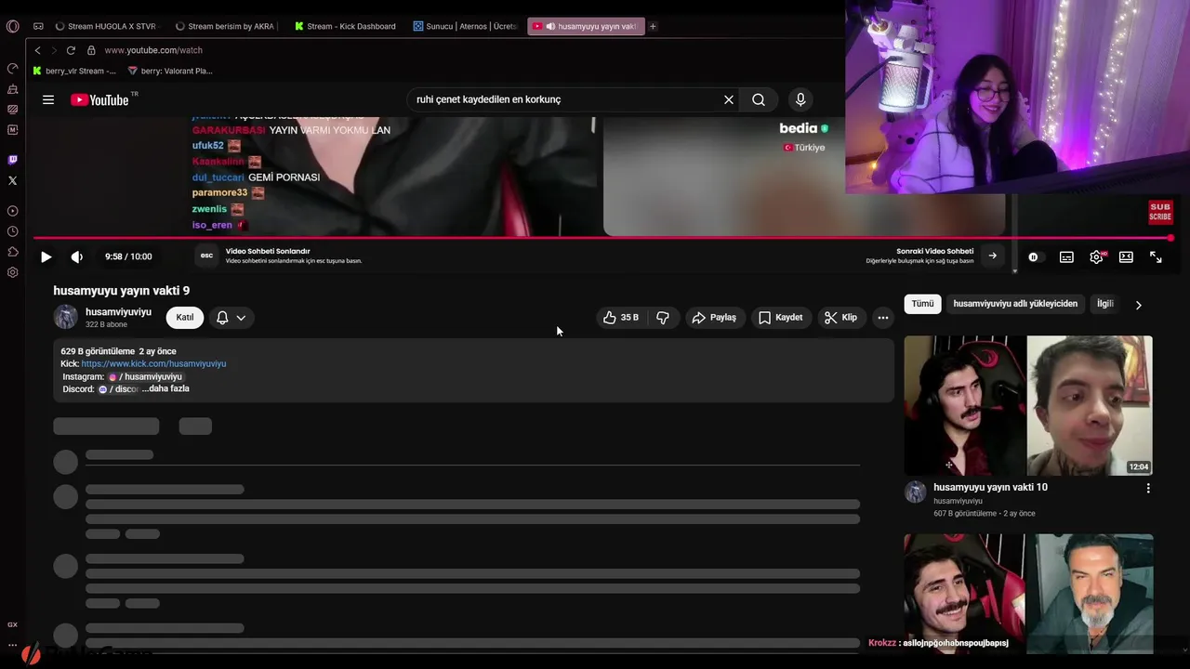Switch to theater mode
1190x669 pixels.
click(1126, 257)
